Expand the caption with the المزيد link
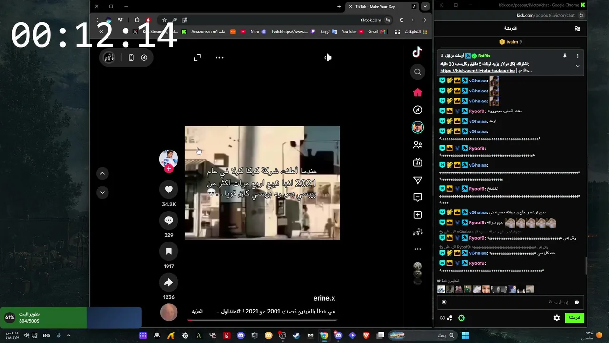Viewport: 609px width, 343px height. pyautogui.click(x=197, y=311)
